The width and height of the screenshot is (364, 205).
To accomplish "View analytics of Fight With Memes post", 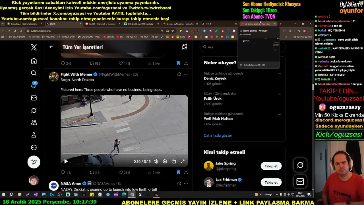I will (154, 173).
